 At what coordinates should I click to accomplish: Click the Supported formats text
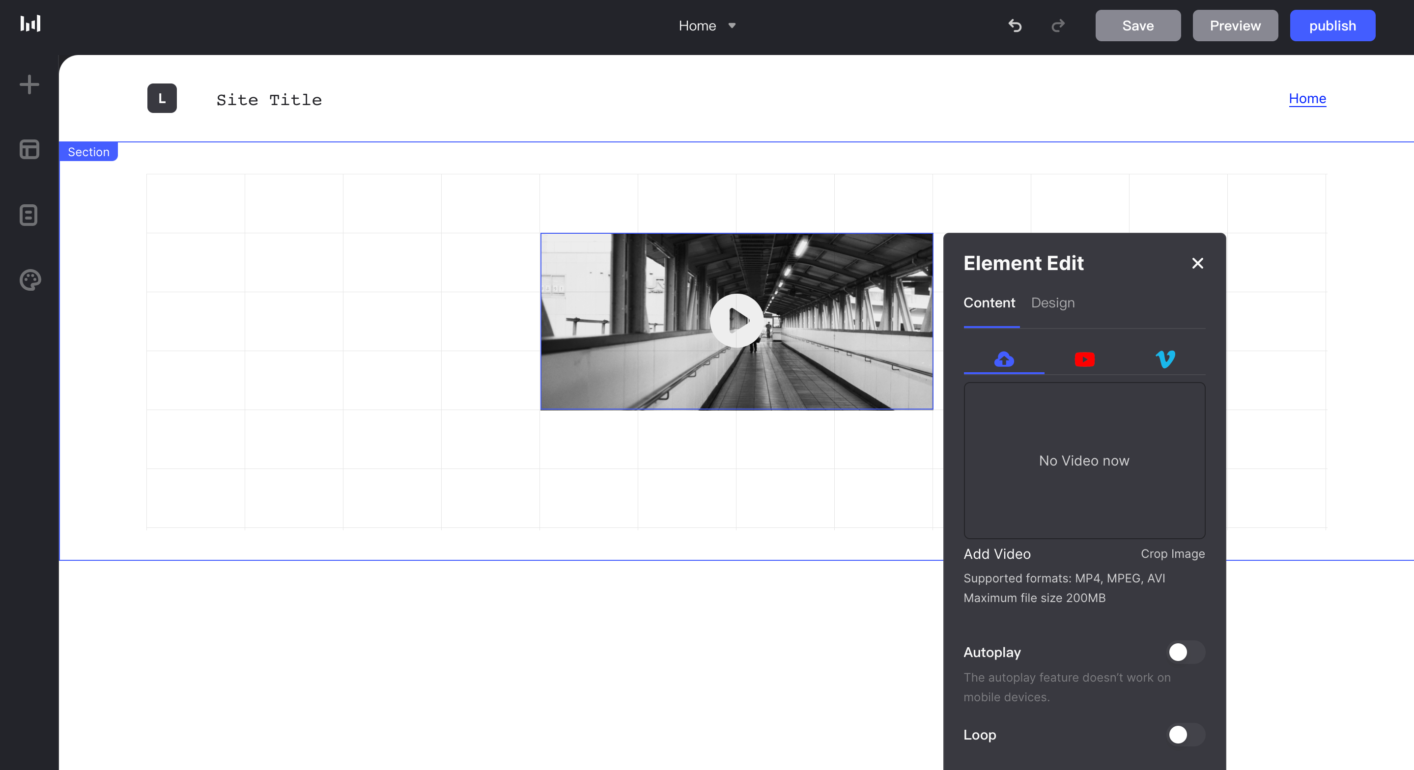[1064, 578]
